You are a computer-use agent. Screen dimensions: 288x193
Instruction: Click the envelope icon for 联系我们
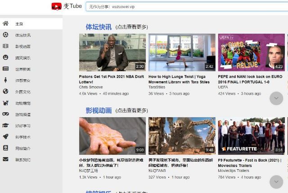5,159
